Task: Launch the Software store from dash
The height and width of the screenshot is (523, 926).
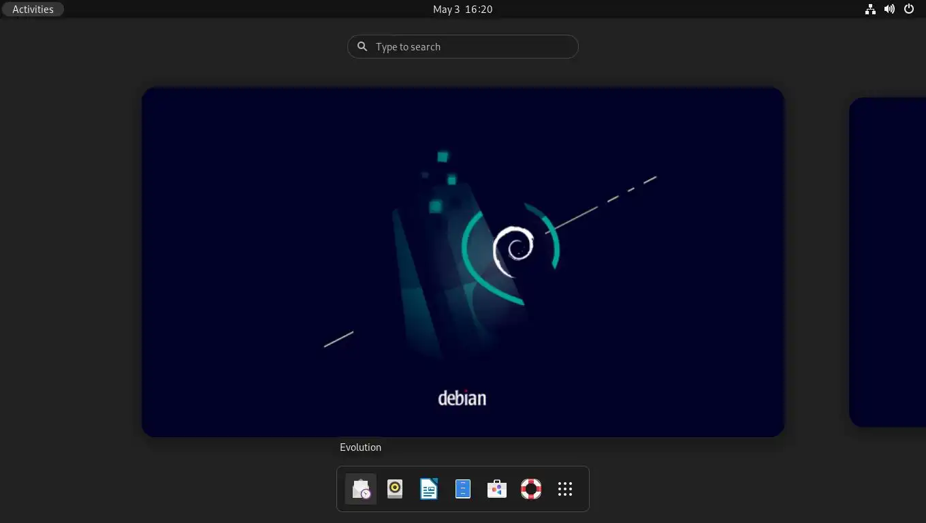Action: pyautogui.click(x=497, y=489)
